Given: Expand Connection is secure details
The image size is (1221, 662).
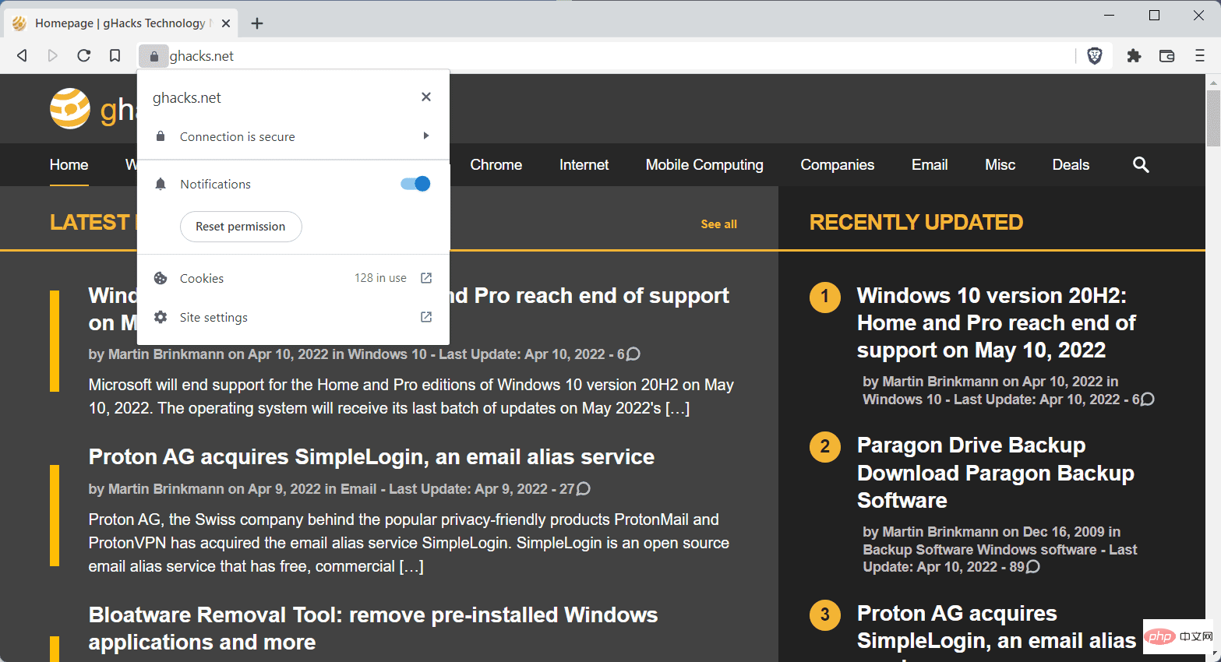Looking at the screenshot, I should (x=426, y=136).
